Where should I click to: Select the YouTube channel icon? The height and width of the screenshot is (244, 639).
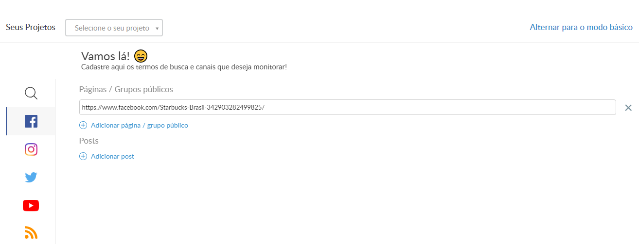click(x=31, y=206)
